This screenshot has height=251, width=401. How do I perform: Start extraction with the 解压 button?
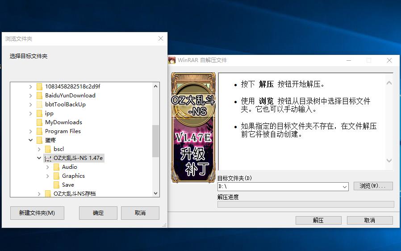[318, 220]
